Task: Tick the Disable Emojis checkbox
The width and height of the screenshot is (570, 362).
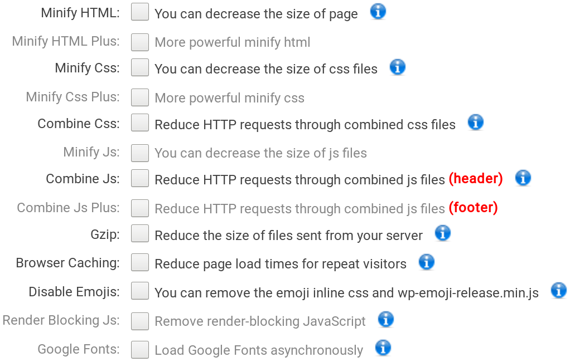Action: click(140, 290)
